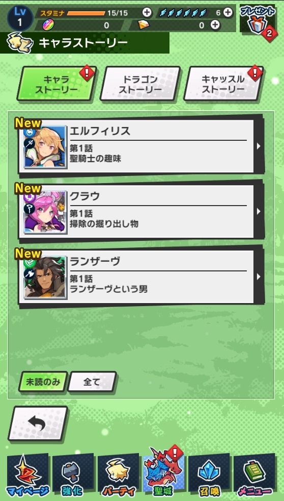Expand arrow on エルフィリス story row
Screen dimensions: 284x501
(259, 146)
